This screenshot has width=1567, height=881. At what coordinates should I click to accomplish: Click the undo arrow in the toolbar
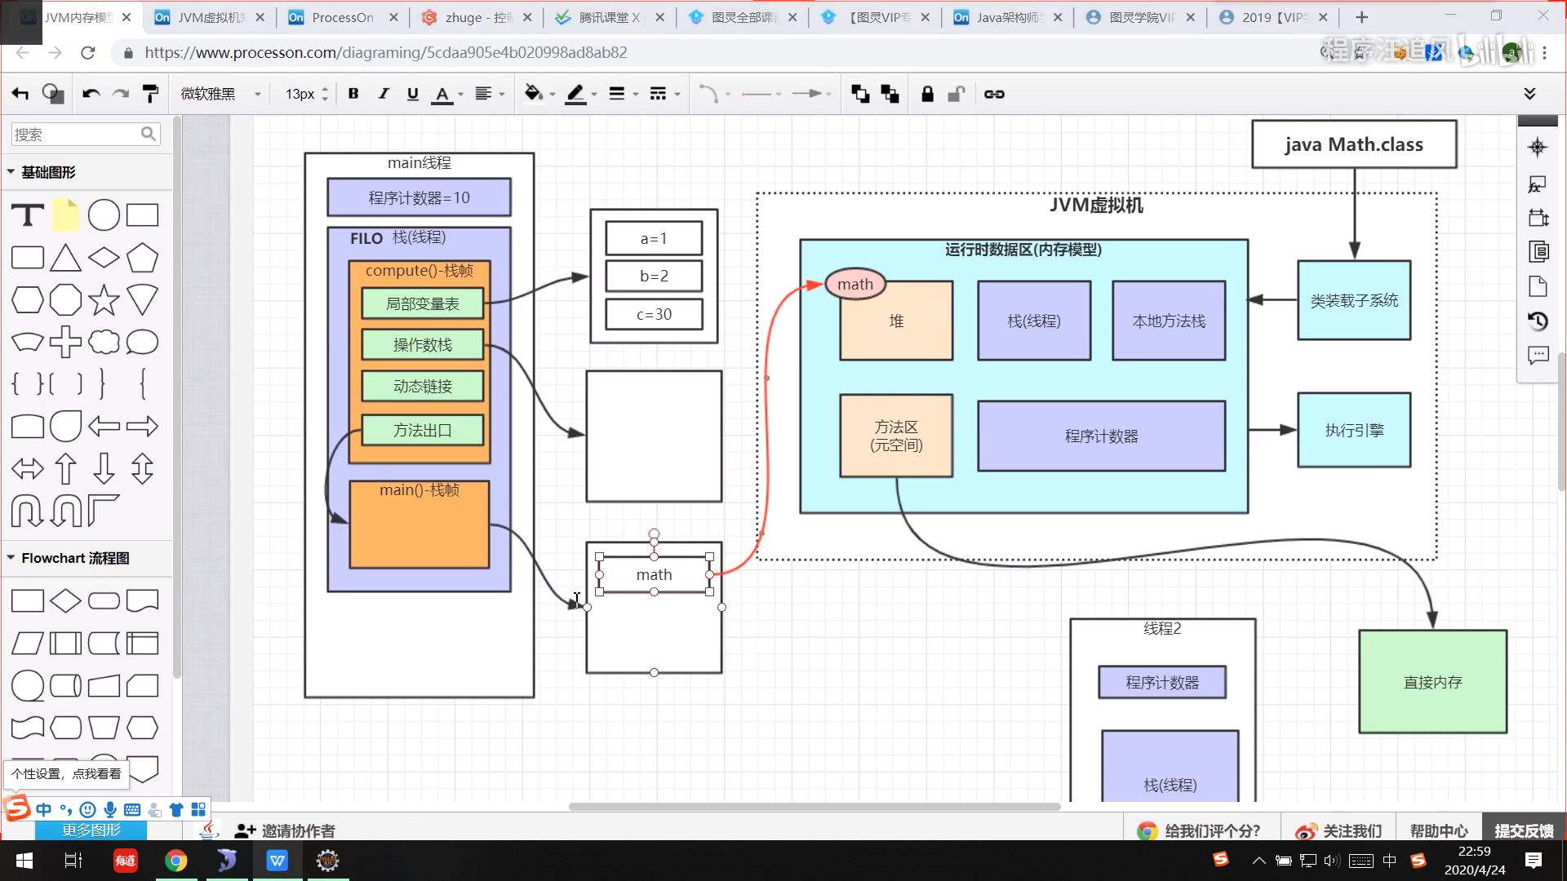pyautogui.click(x=91, y=94)
